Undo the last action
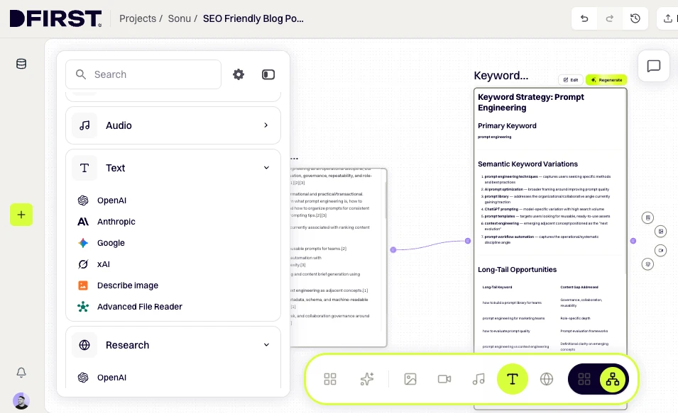The height and width of the screenshot is (413, 678). 584,18
